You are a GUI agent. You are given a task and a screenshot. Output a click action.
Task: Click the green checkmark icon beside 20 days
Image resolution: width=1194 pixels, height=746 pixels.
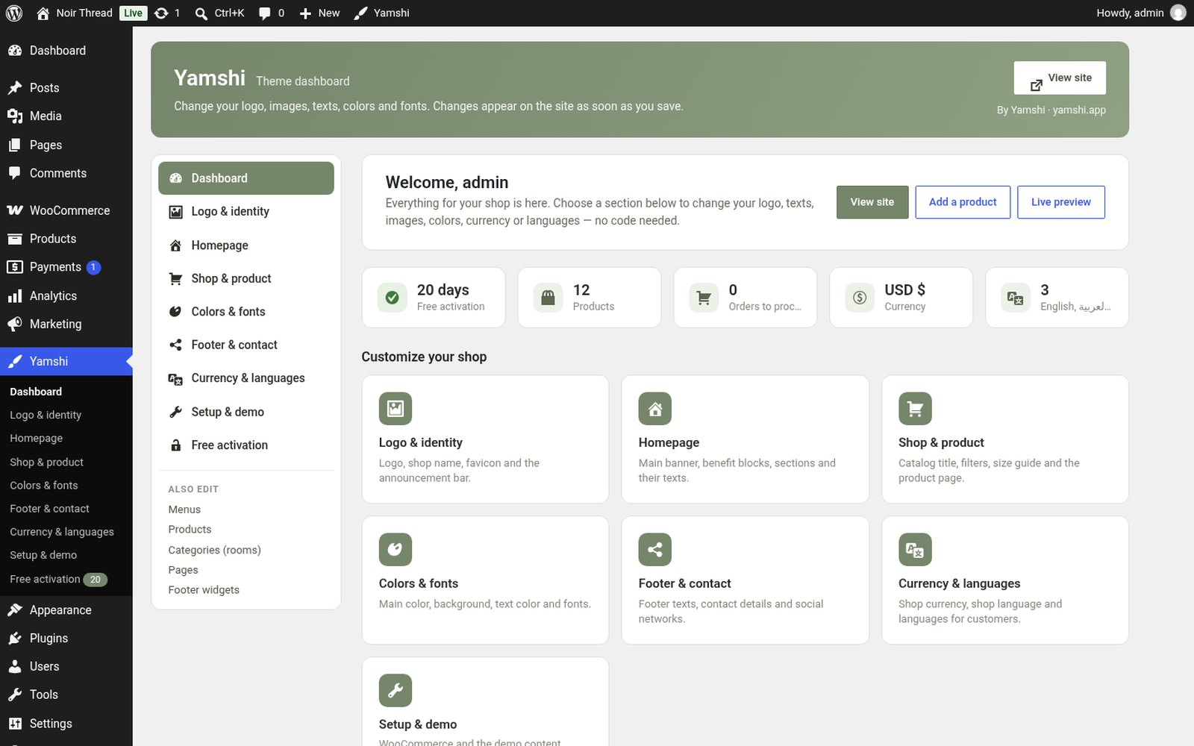(392, 298)
